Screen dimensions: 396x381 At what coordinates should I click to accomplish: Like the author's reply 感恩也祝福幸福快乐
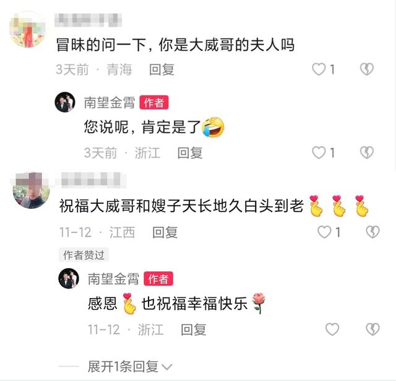tap(332, 329)
